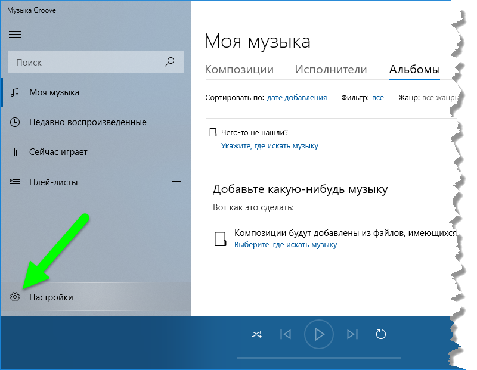Switch to the Композиции tab

tap(239, 69)
